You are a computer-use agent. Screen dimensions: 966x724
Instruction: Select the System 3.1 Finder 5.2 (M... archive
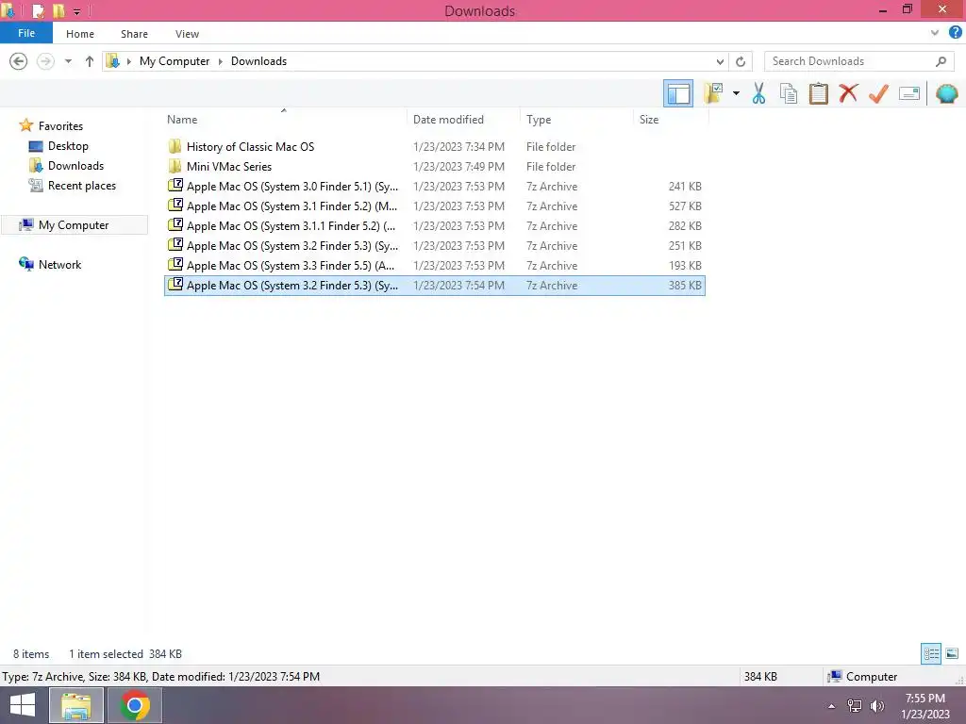click(x=434, y=206)
